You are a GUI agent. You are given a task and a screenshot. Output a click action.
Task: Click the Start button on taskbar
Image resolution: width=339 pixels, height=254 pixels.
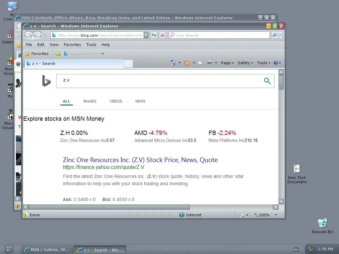pyautogui.click(x=9, y=249)
